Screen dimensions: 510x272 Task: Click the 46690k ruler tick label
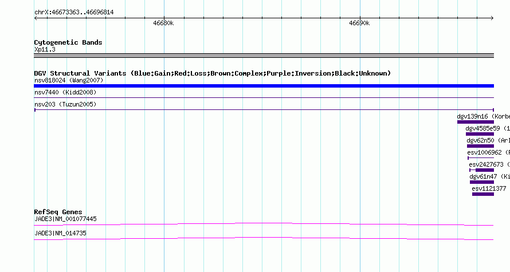359,23
